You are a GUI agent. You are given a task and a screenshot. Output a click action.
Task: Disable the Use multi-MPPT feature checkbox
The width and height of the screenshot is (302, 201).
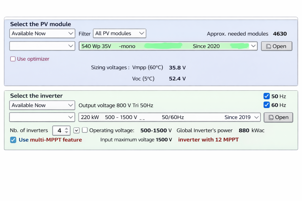pyautogui.click(x=13, y=139)
